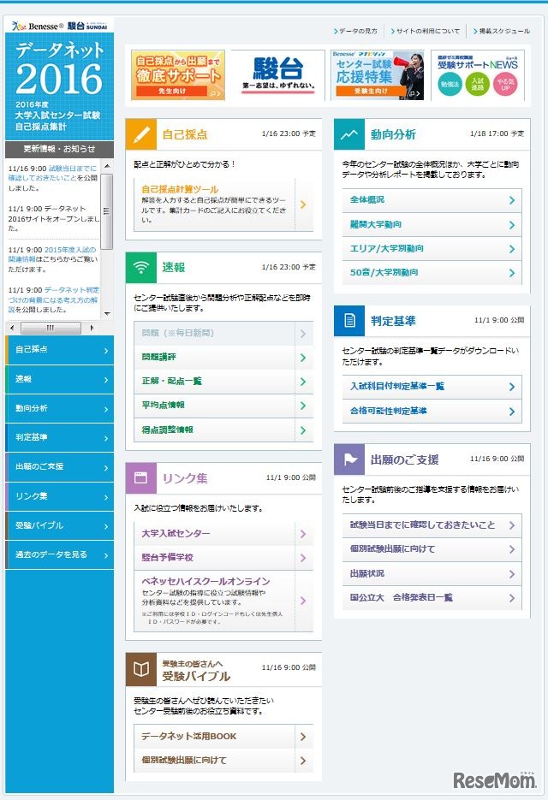
Task: Open 自己採点 in the sidebar menu
Action: point(59,349)
